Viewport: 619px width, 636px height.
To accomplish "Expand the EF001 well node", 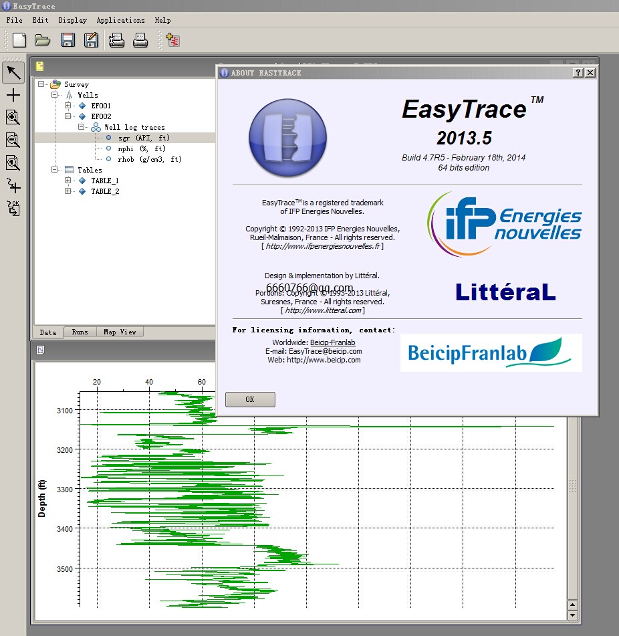I will (68, 106).
